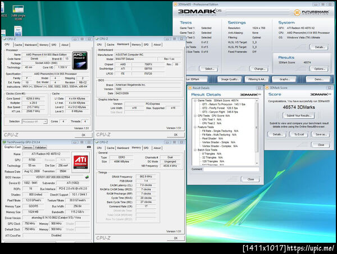The width and height of the screenshot is (337, 254).
Task: Click the AMD Phenom II processor logo
Action: point(80,61)
